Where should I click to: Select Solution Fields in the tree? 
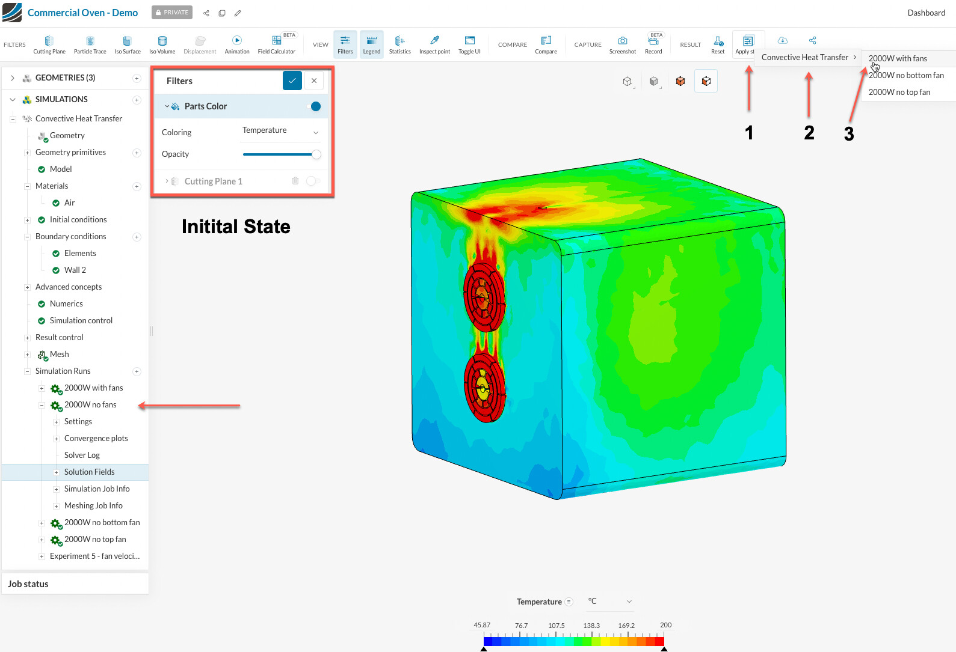[x=89, y=472]
